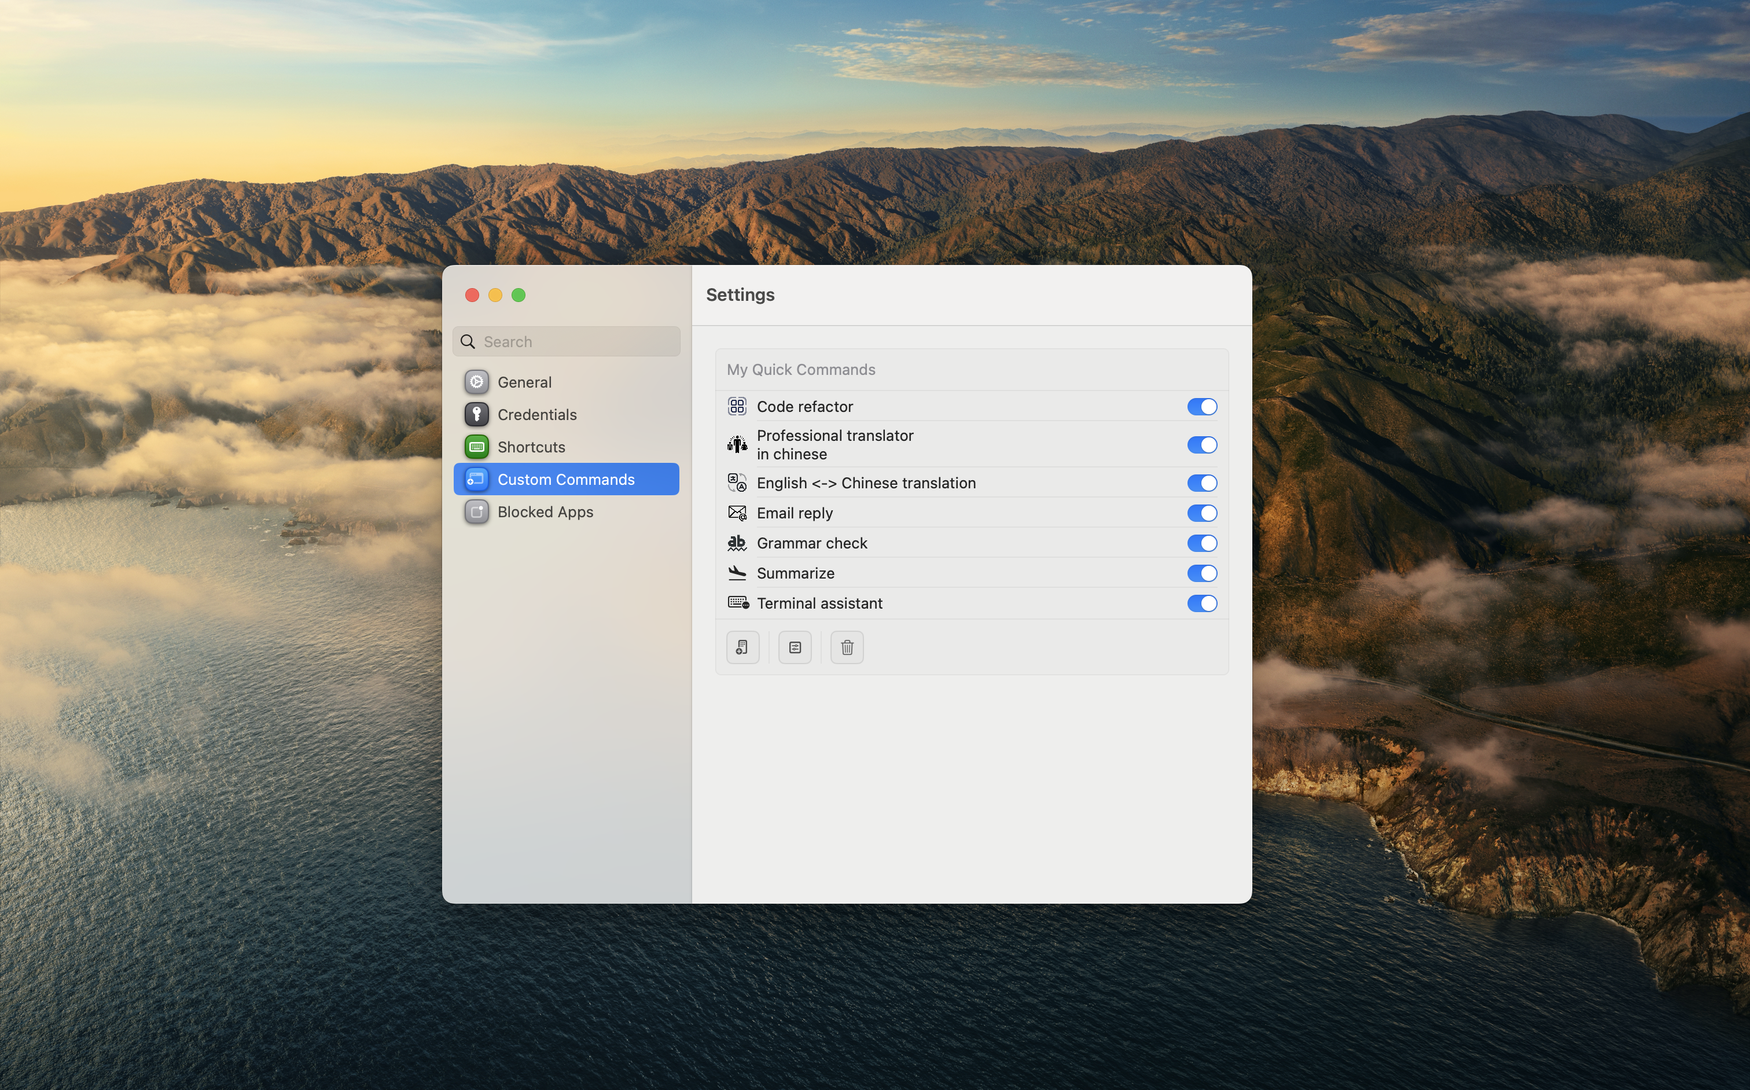The width and height of the screenshot is (1750, 1090).
Task: Click the Email reply envelope icon
Action: click(x=736, y=513)
